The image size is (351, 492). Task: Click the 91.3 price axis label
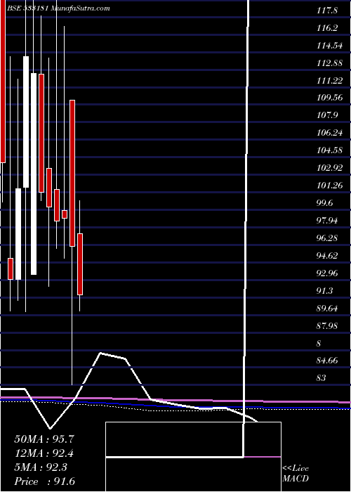[x=325, y=291]
